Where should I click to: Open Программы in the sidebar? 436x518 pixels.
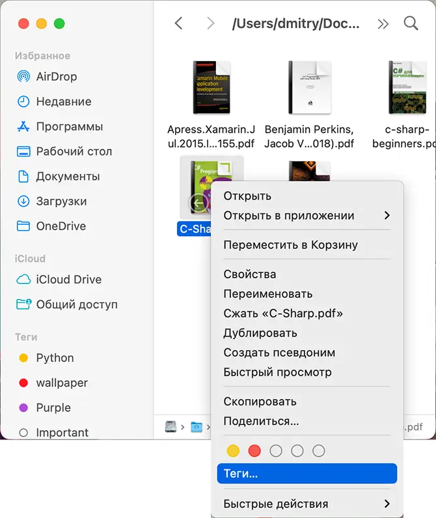(x=60, y=127)
